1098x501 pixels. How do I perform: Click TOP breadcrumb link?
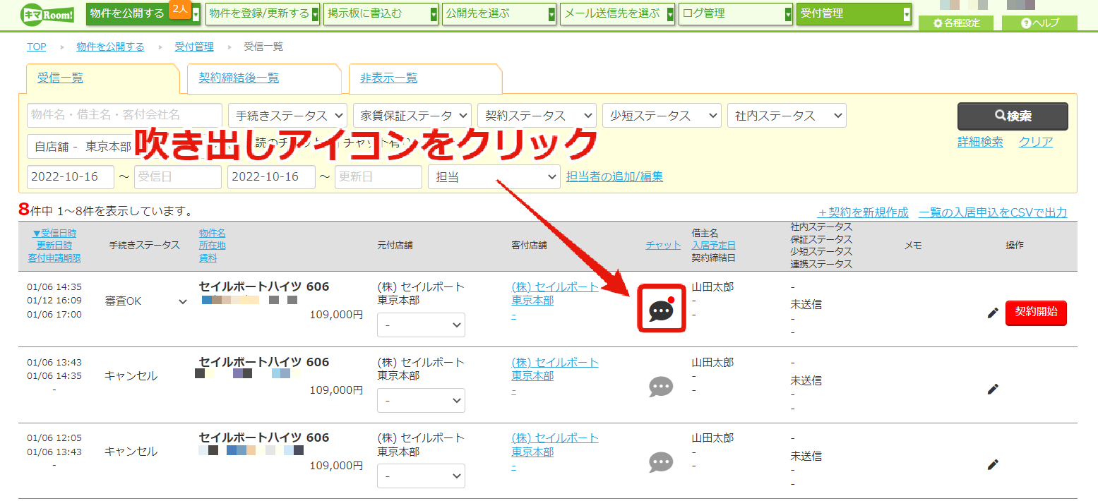point(37,47)
